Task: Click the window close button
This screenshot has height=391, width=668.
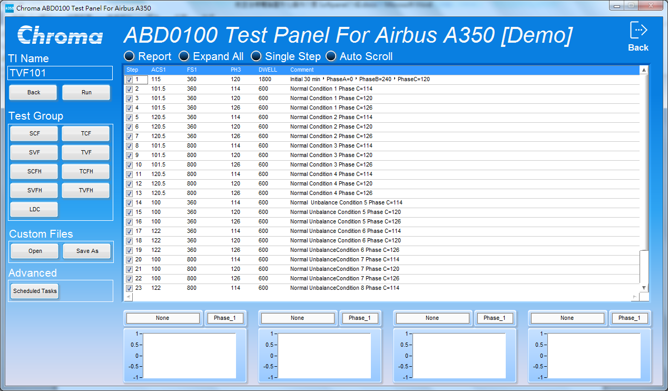Action: point(651,5)
